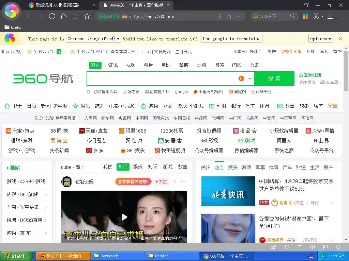
Task: Close the active 360导航 browser tab
Action: [168, 5]
